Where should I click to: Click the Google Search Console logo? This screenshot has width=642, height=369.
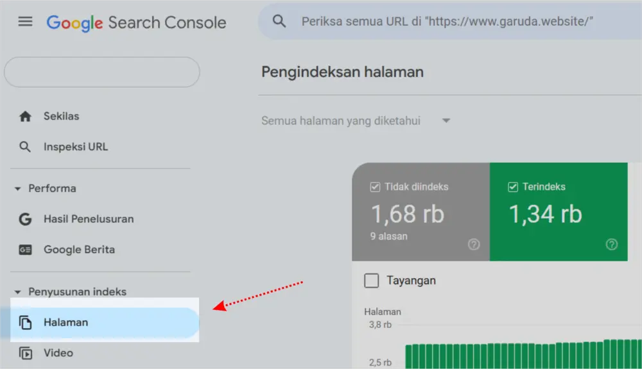pos(136,23)
